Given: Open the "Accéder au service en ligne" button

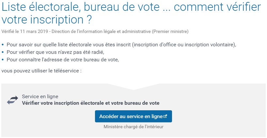Looking at the screenshot, I should tap(133, 116).
